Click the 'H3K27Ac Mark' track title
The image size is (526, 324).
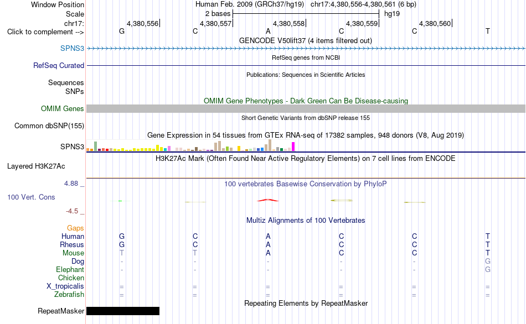point(306,159)
